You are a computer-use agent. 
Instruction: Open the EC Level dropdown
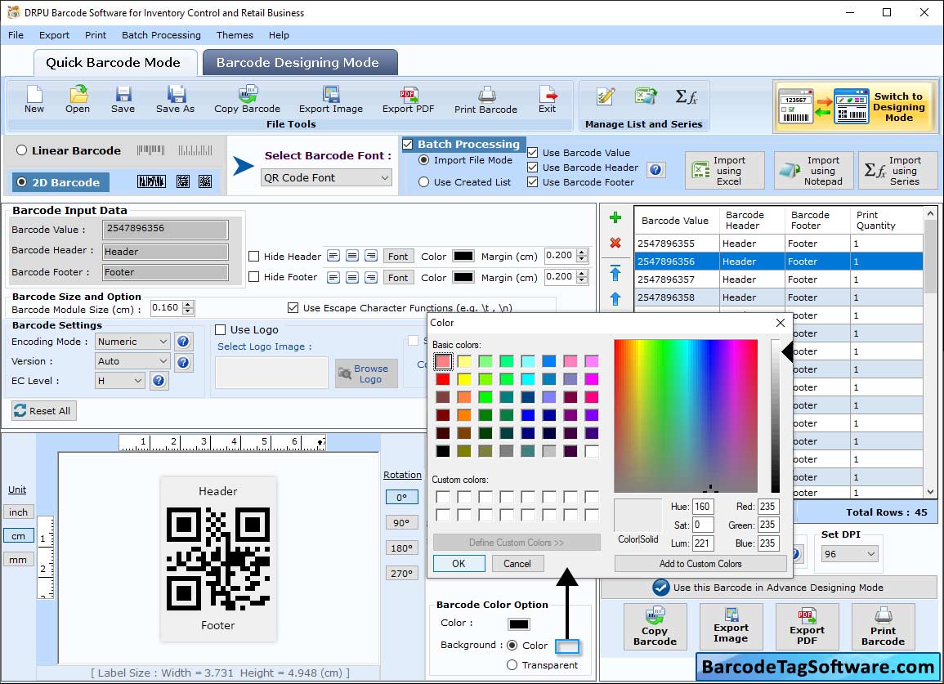click(120, 381)
